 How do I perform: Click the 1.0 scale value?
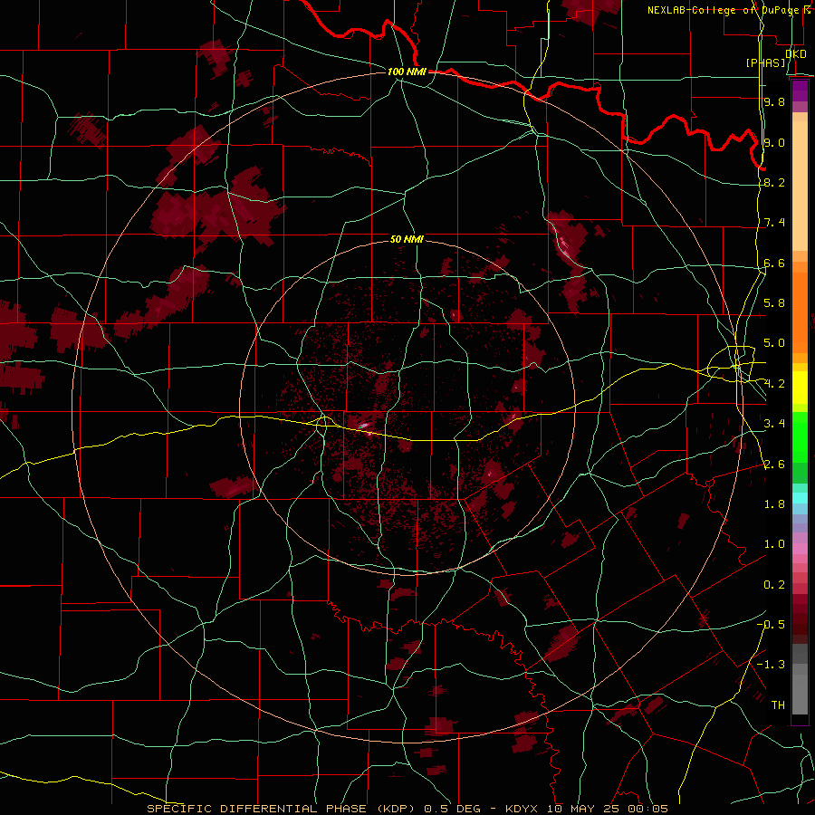point(774,544)
